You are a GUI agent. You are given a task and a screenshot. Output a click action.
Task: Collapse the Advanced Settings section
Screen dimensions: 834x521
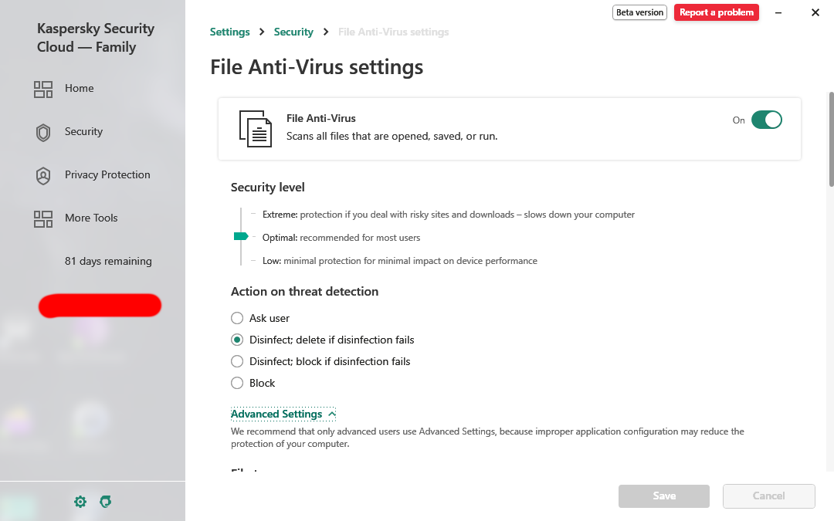pos(283,414)
